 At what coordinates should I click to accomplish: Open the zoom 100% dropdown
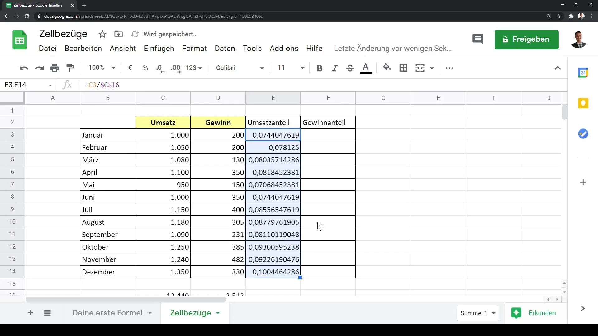[x=102, y=68]
